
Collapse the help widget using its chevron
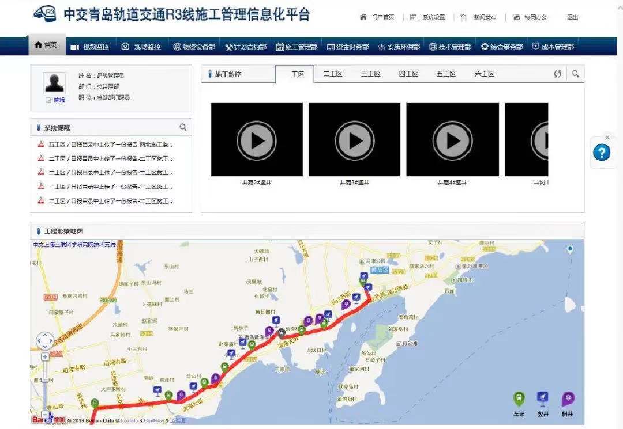click(606, 138)
